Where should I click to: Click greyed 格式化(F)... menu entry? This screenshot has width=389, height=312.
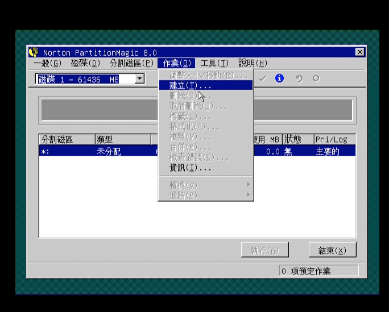[206, 127]
